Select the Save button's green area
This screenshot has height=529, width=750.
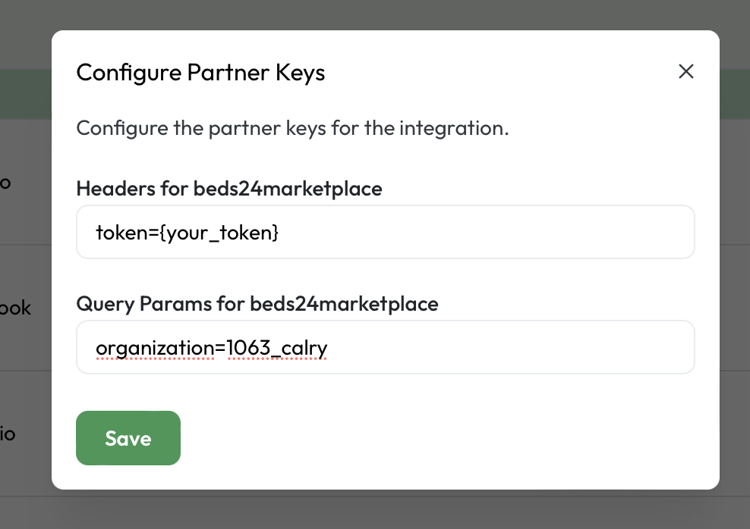click(x=128, y=438)
